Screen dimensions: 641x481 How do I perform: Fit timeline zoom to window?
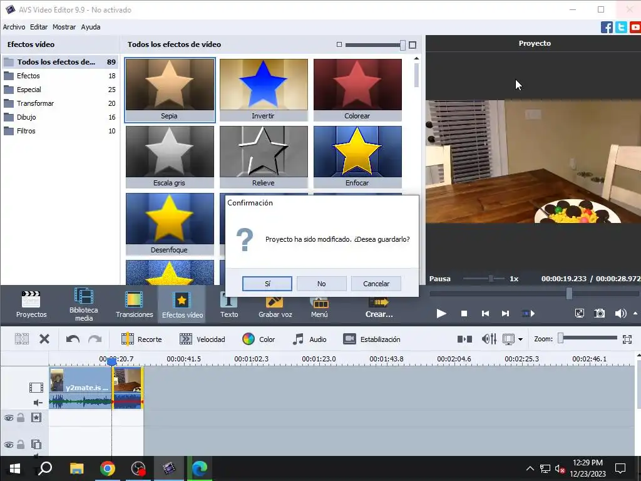tap(627, 339)
